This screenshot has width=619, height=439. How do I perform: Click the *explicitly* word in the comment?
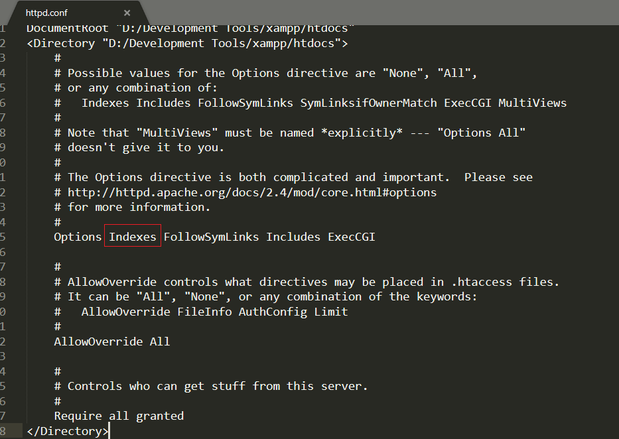(362, 133)
